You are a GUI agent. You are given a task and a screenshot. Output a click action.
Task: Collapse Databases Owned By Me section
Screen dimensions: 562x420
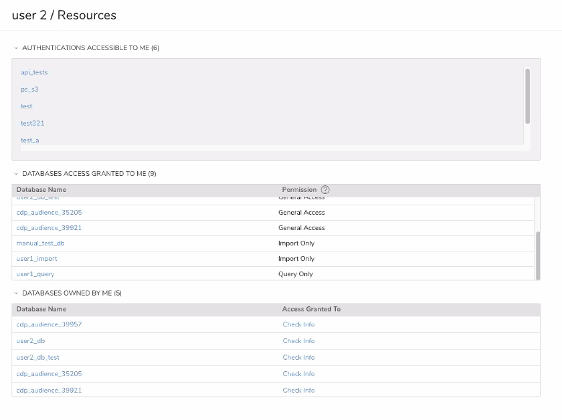pos(16,293)
